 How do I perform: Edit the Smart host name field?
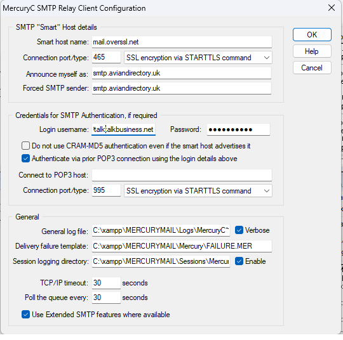(182, 42)
